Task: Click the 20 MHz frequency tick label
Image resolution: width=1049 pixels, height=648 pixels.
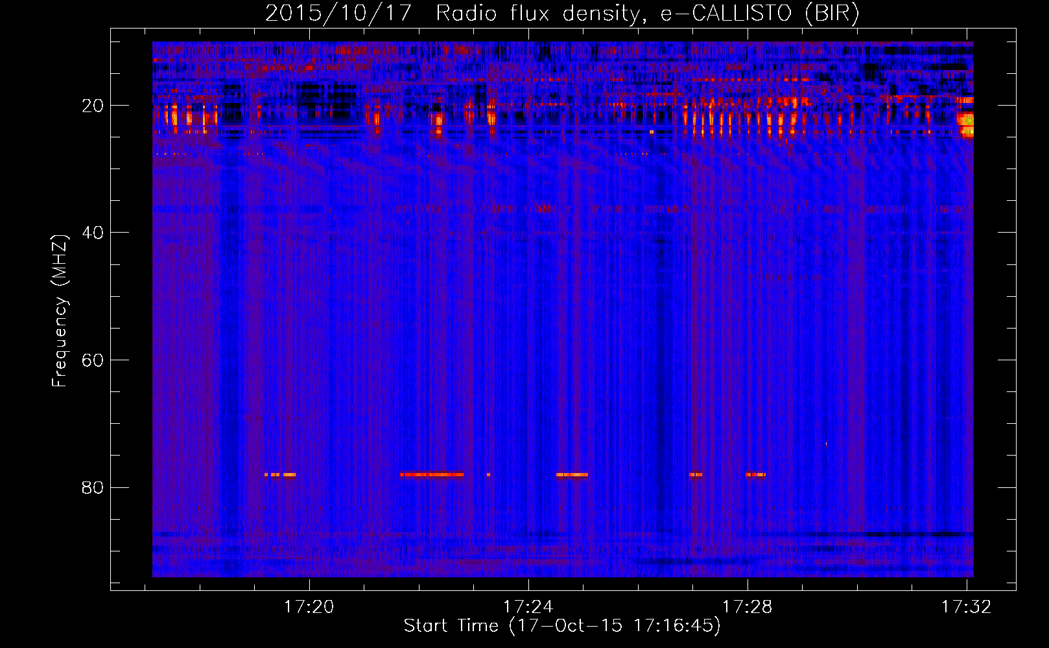Action: pyautogui.click(x=93, y=106)
